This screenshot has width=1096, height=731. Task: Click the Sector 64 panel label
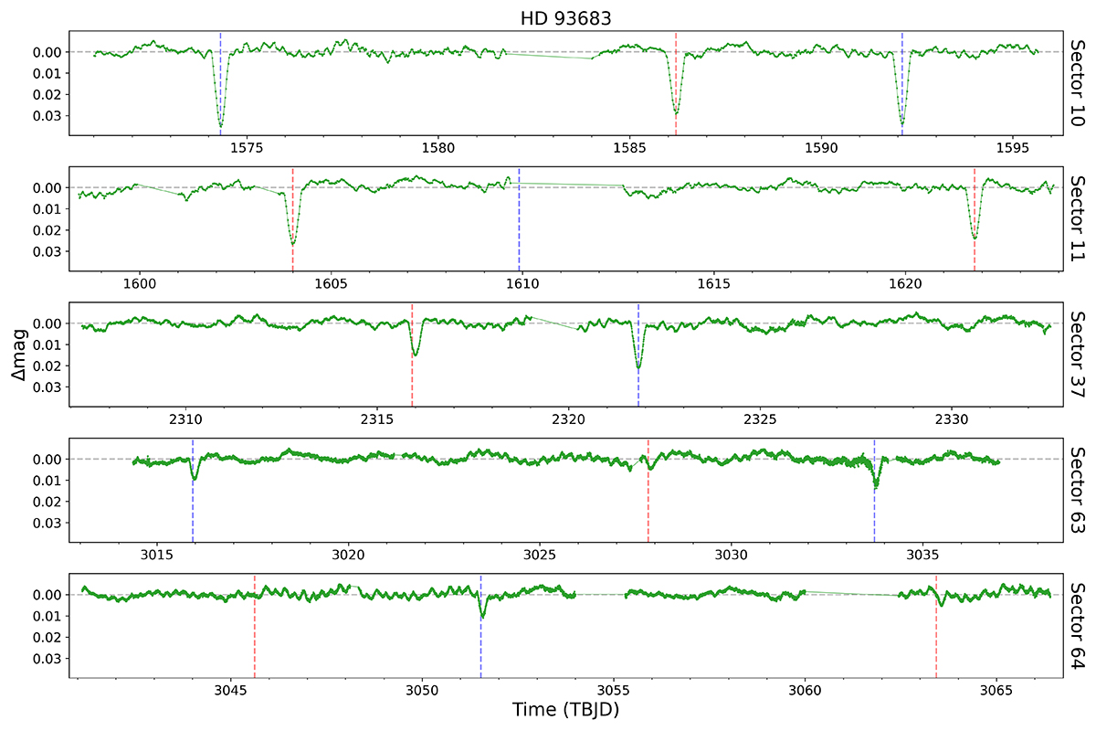click(1079, 626)
